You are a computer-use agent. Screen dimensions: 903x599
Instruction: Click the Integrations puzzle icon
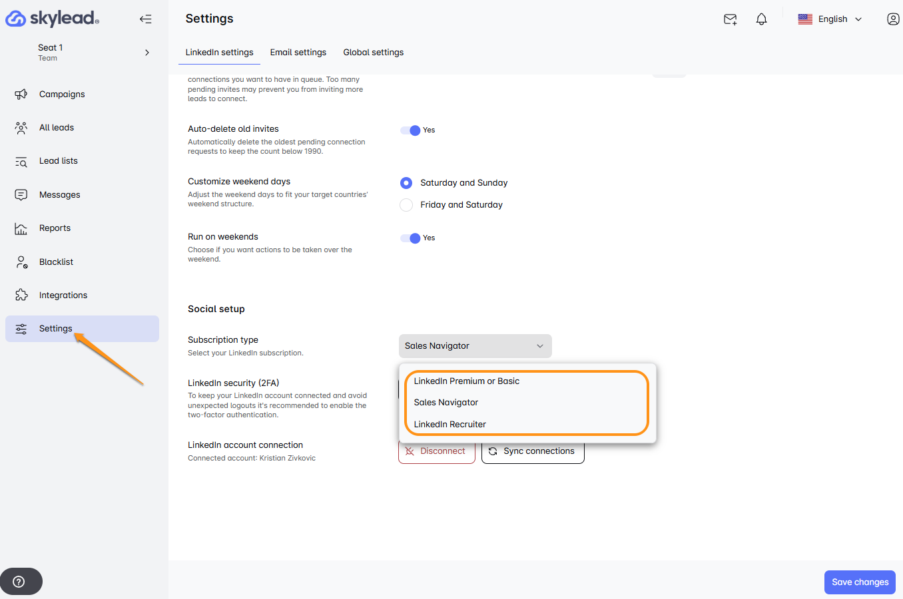point(21,296)
